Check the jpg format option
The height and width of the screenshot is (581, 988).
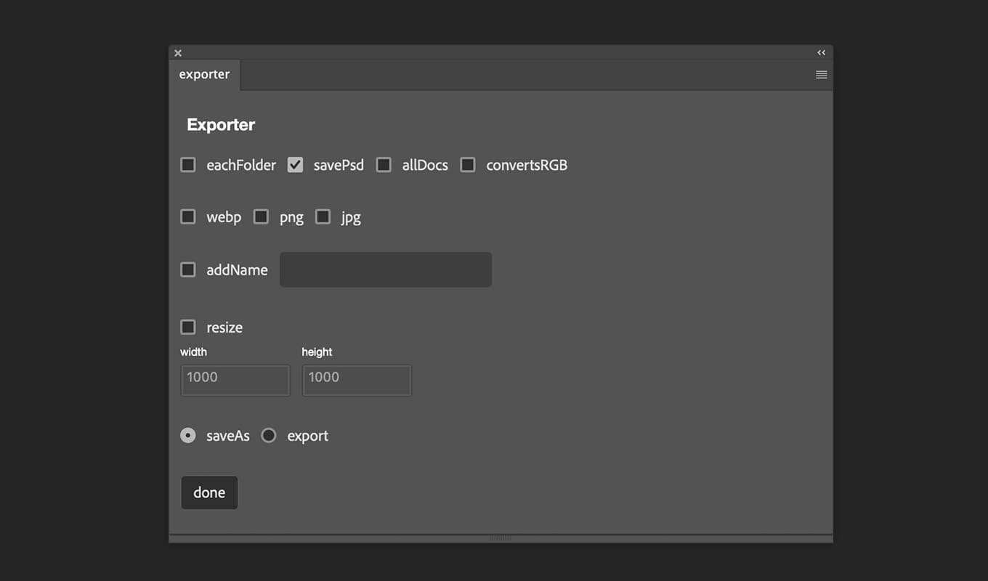[x=323, y=216]
